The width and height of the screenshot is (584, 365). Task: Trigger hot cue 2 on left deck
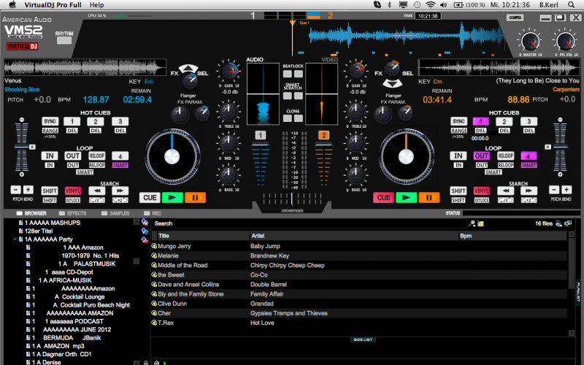pos(96,121)
